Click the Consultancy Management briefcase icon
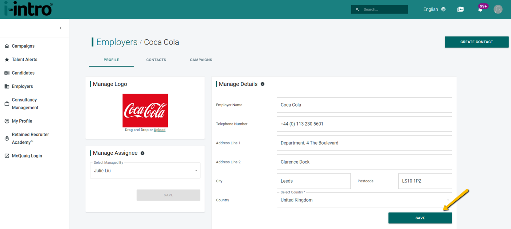 (x=7, y=104)
